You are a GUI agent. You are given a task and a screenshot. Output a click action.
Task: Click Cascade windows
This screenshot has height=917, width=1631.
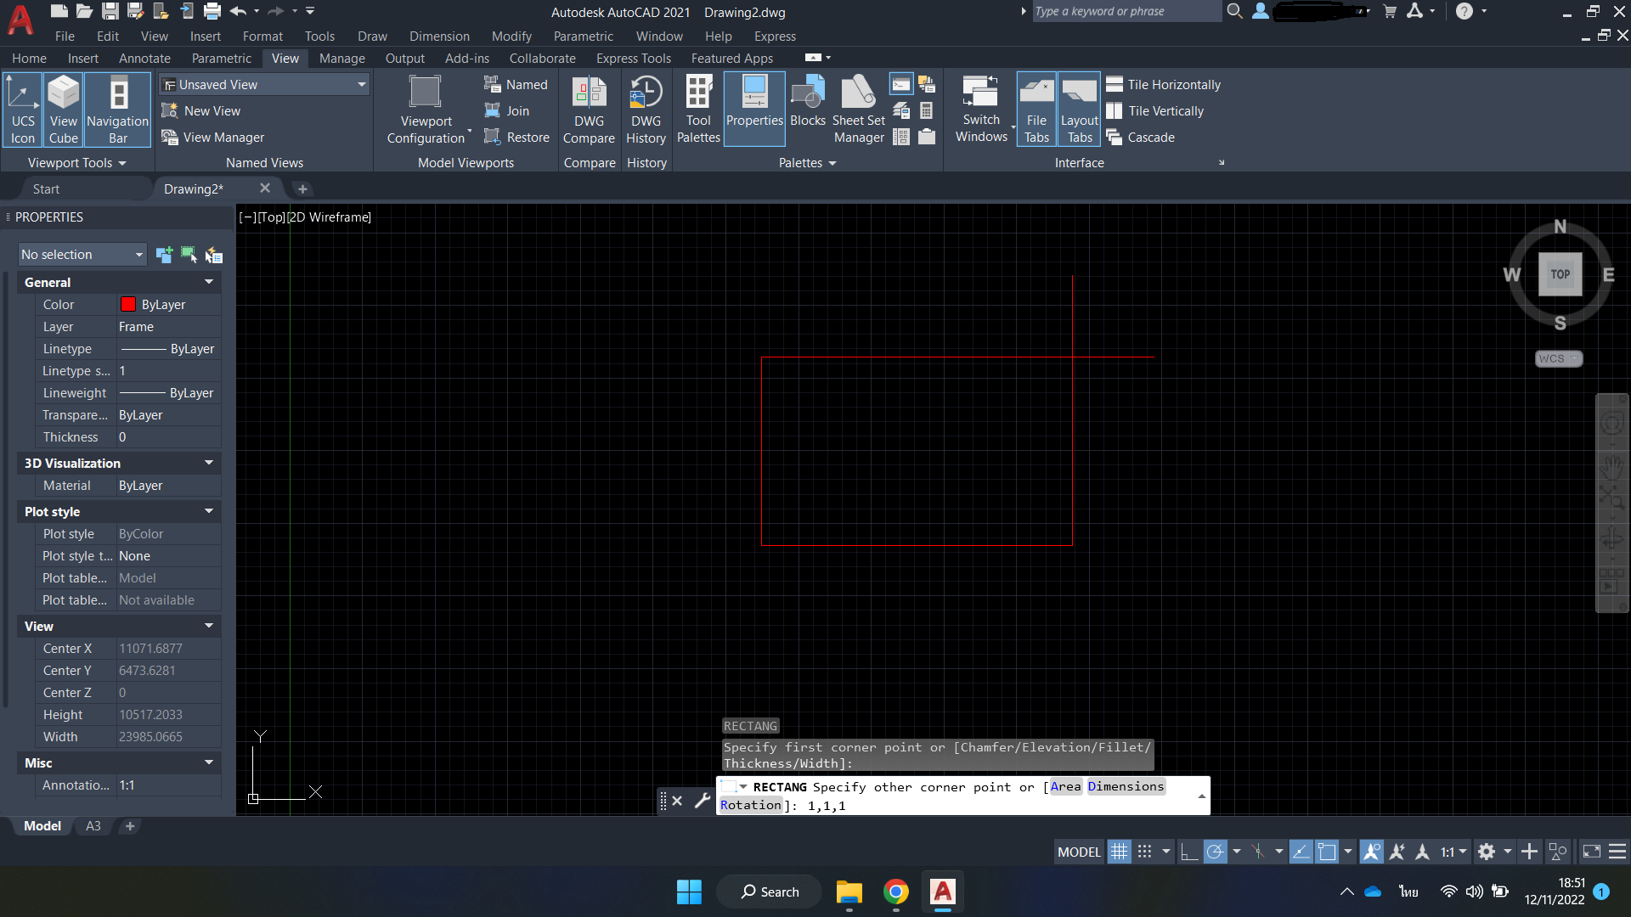coord(1140,137)
